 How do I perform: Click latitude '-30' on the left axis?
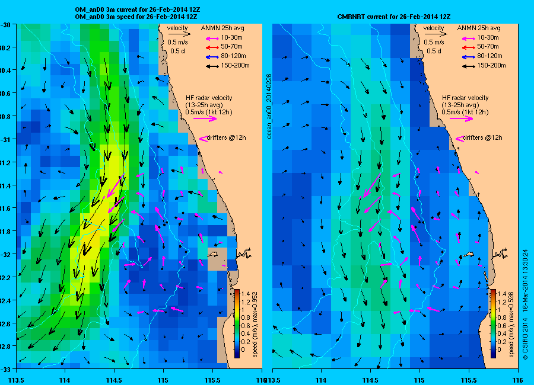click(x=5, y=25)
